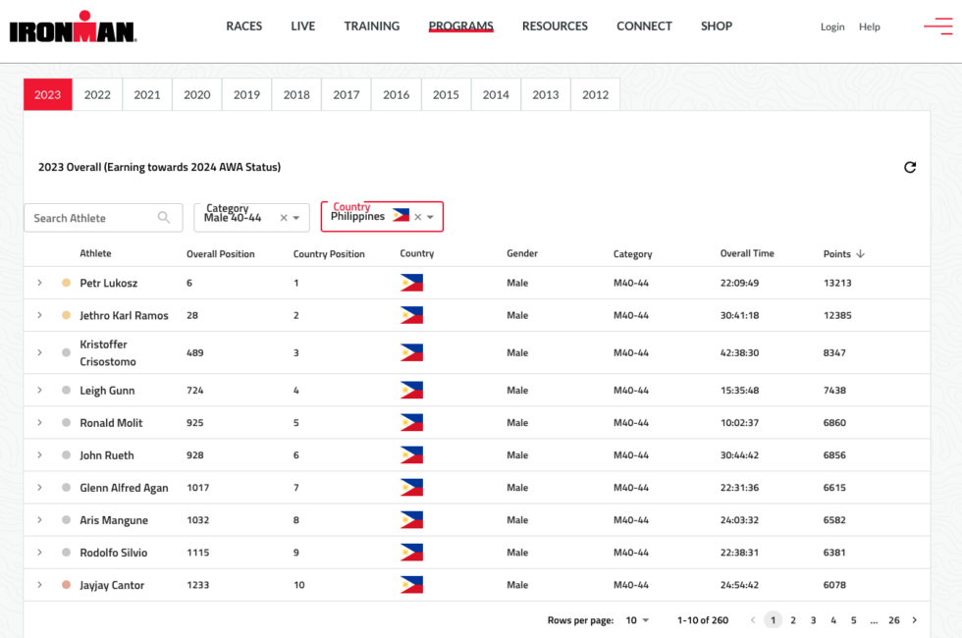The height and width of the screenshot is (638, 962).
Task: Click the IRONMAN logo
Action: point(73,27)
